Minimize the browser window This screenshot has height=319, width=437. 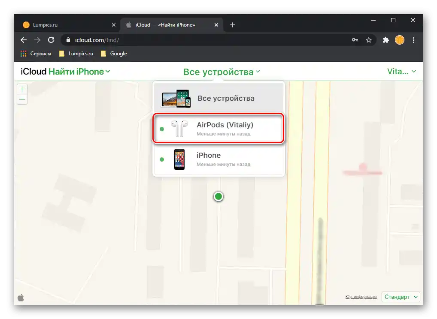pyautogui.click(x=373, y=20)
